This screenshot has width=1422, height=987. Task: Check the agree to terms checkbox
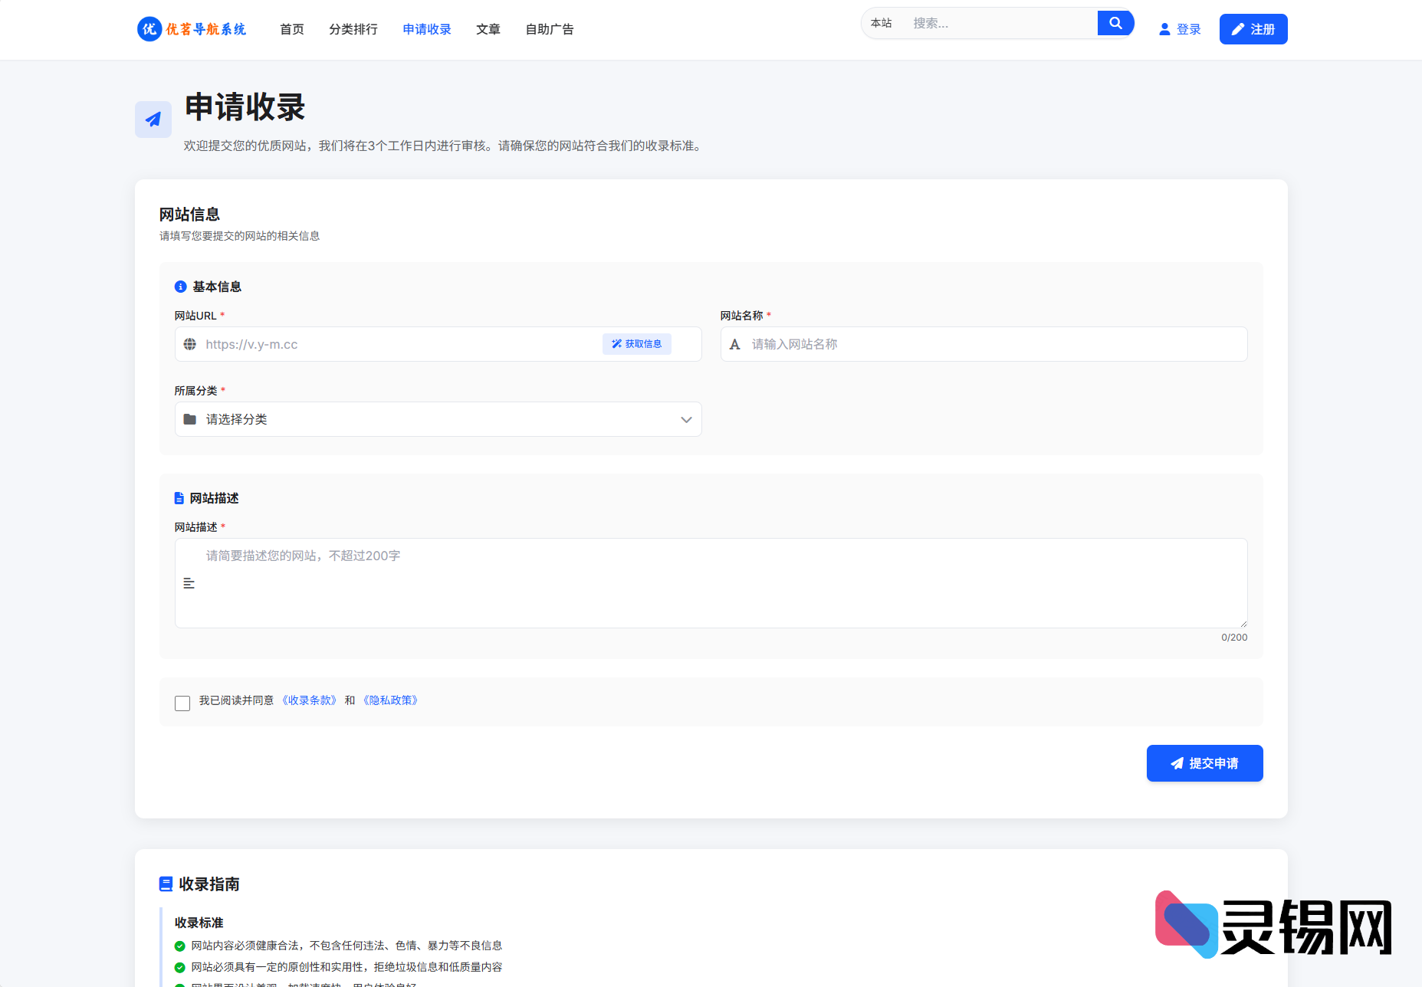(x=182, y=703)
